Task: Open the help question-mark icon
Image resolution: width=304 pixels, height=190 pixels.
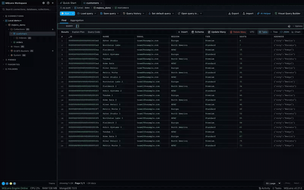Action: coord(48,3)
